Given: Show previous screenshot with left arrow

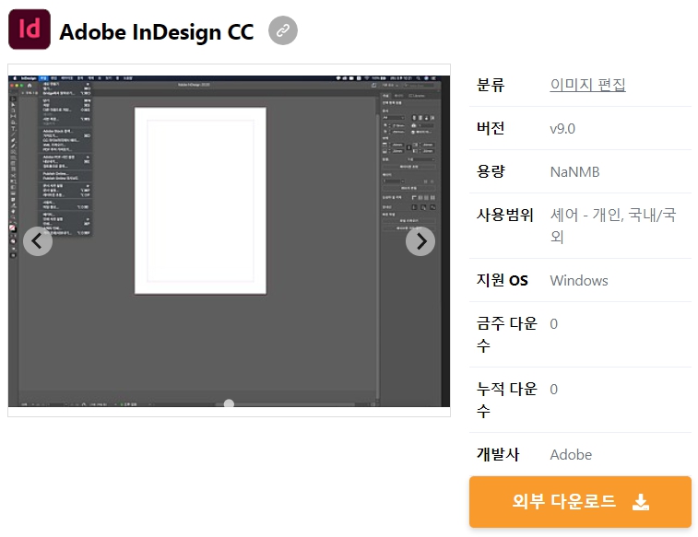Looking at the screenshot, I should pyautogui.click(x=38, y=241).
